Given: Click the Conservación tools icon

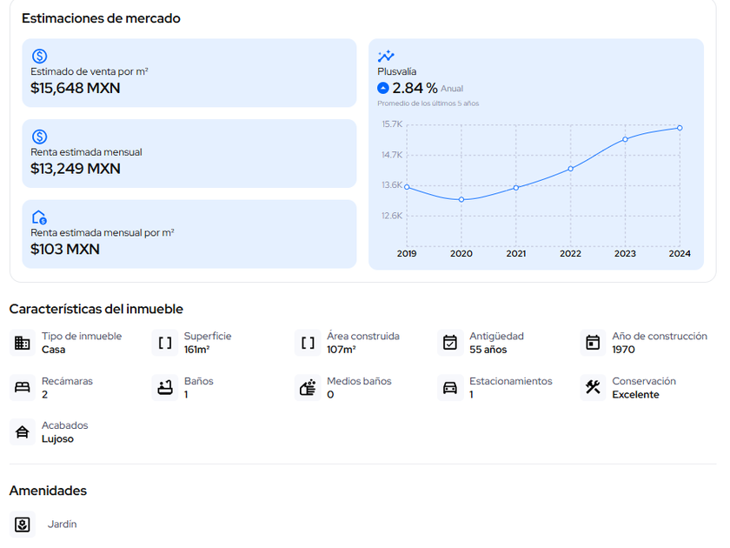Looking at the screenshot, I should point(593,388).
